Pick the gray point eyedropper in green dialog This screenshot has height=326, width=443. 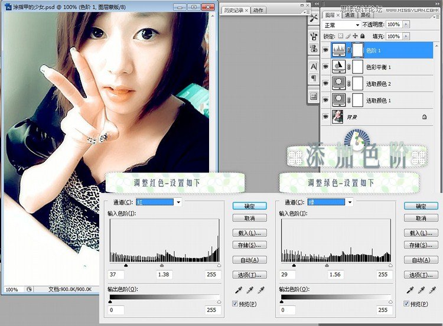pyautogui.click(x=421, y=290)
